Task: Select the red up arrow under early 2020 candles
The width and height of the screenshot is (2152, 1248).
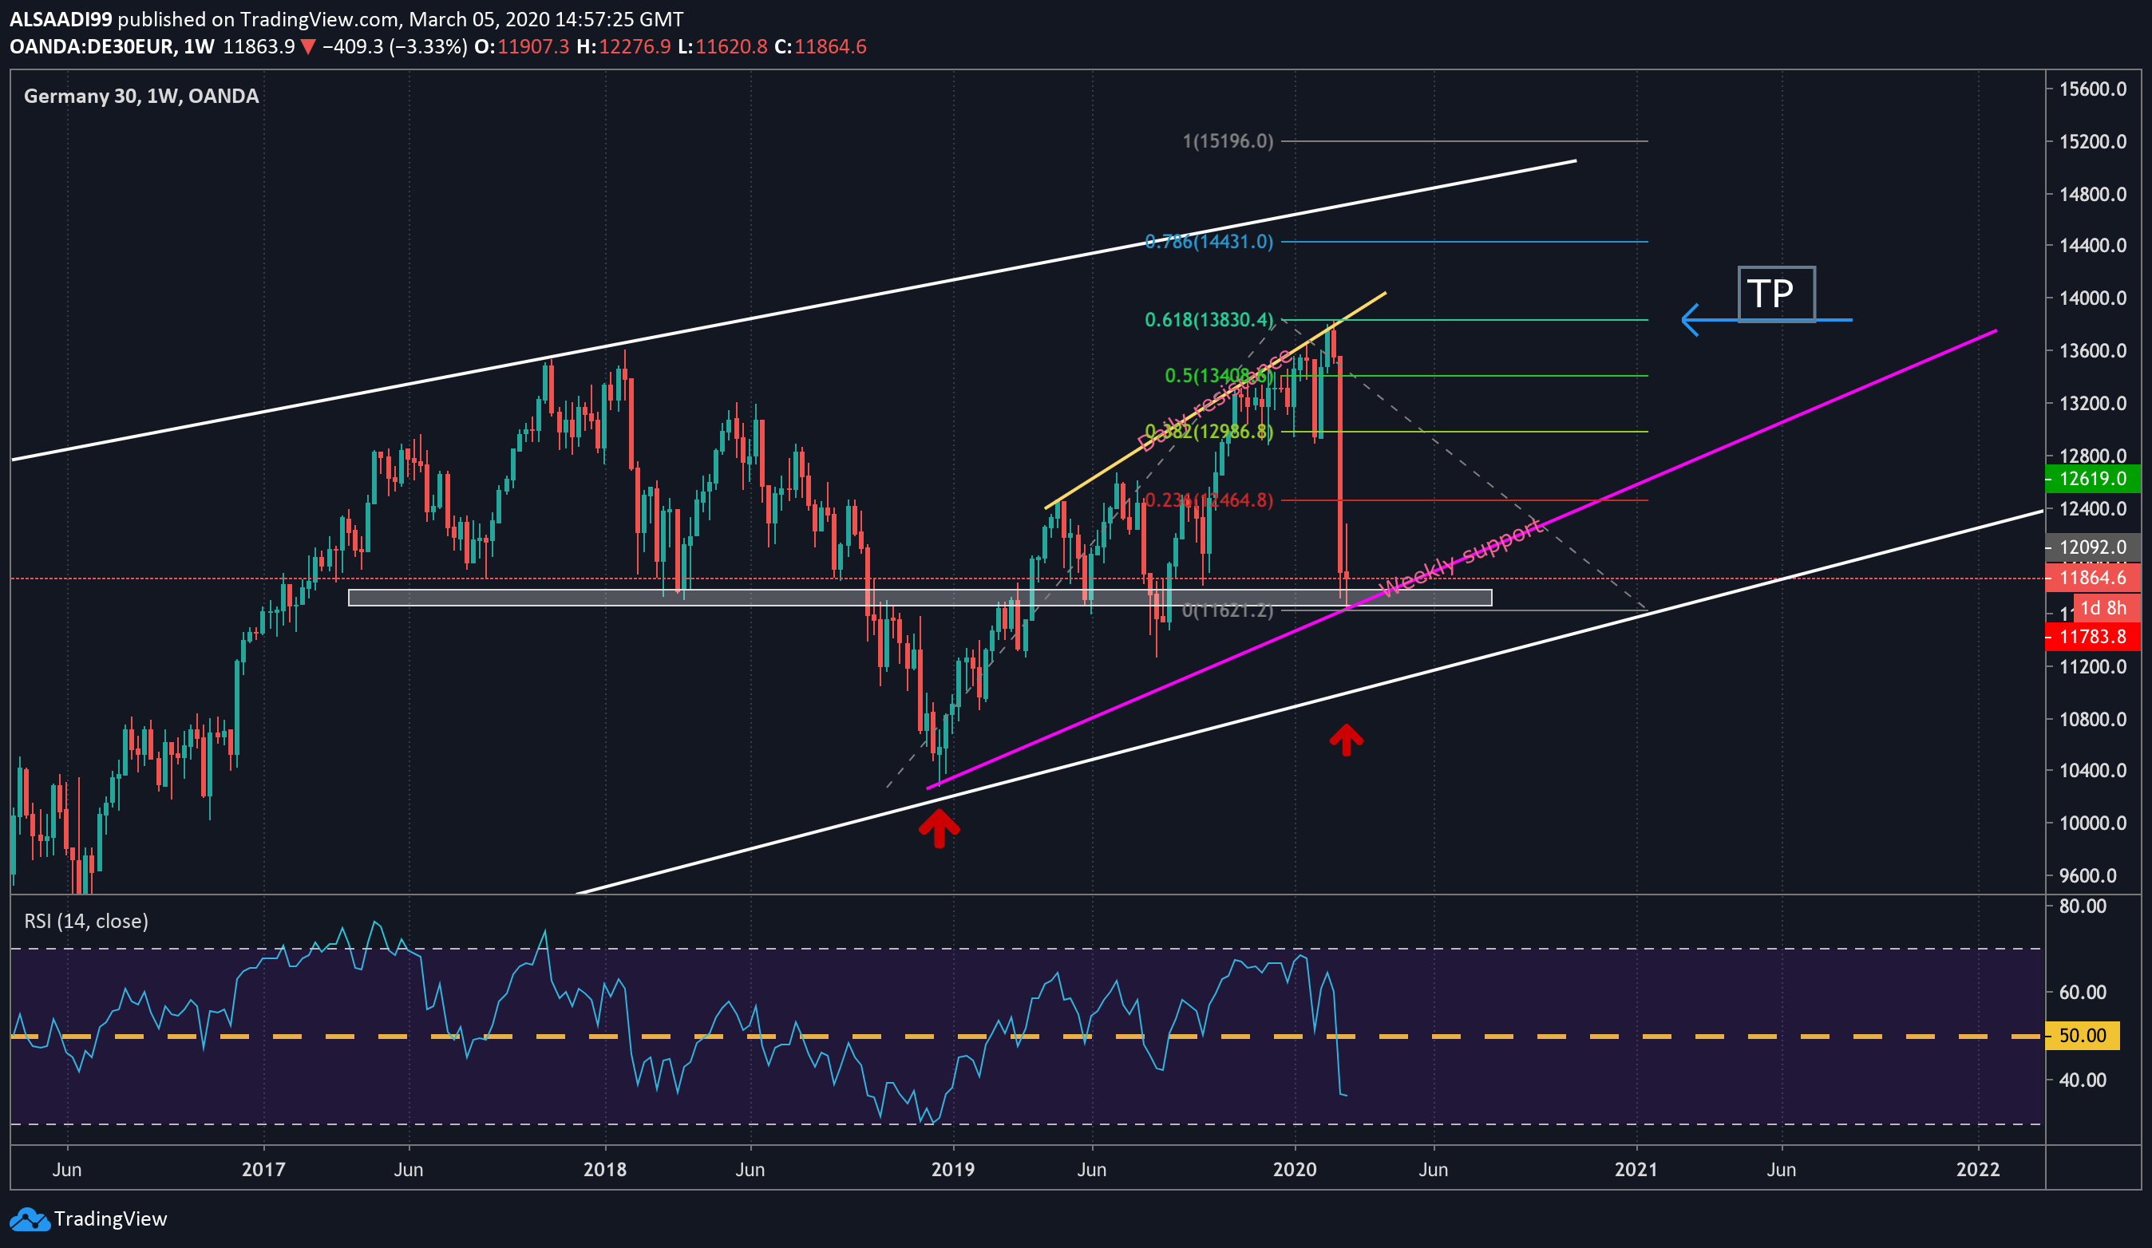Action: point(1346,739)
